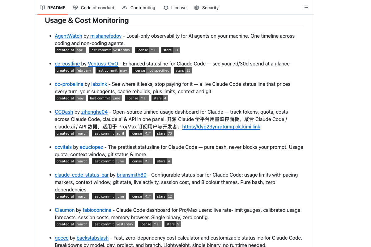
Task: Open the dyp23yngrtumg.ok.kimi.link URL
Action: pos(221,127)
